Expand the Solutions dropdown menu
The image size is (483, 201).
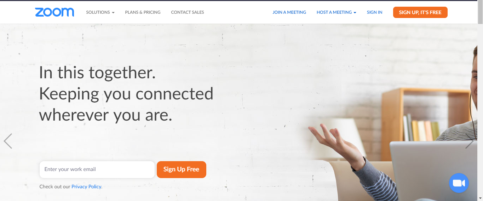(x=100, y=12)
